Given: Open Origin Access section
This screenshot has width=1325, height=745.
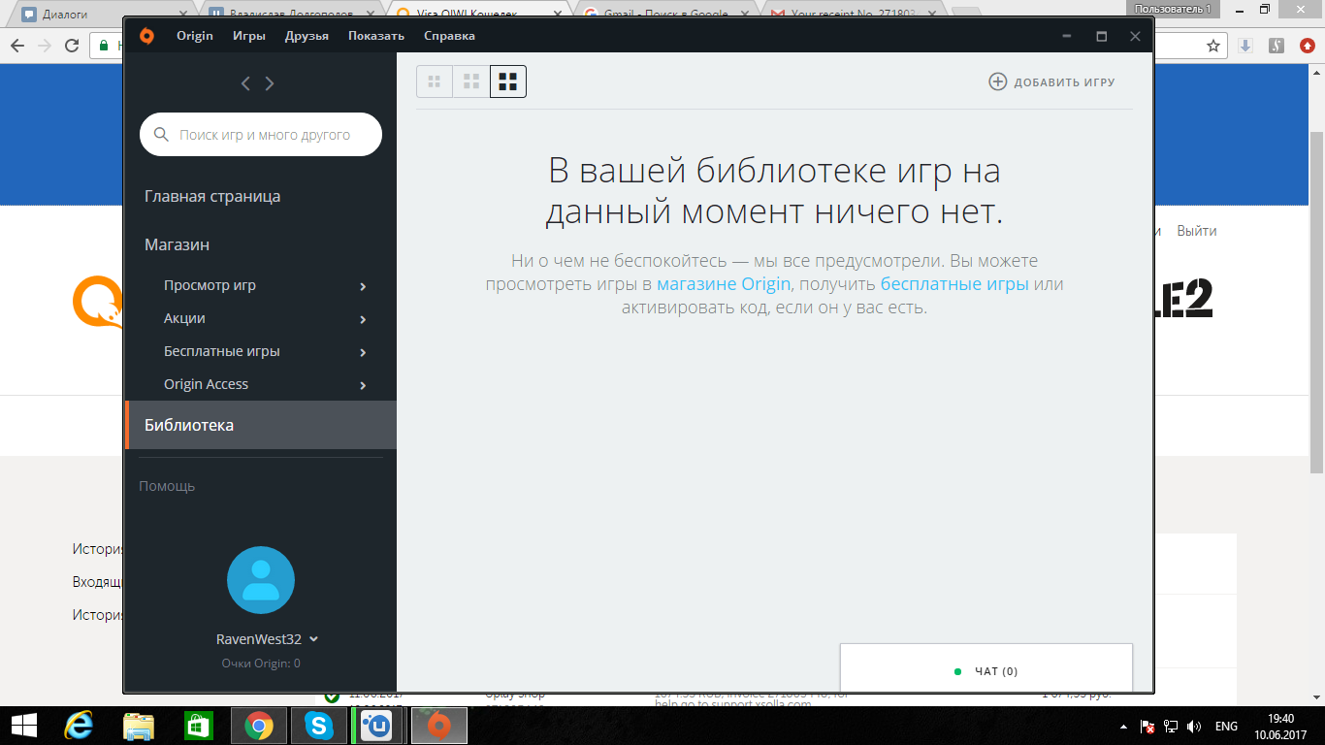Looking at the screenshot, I should 206,384.
